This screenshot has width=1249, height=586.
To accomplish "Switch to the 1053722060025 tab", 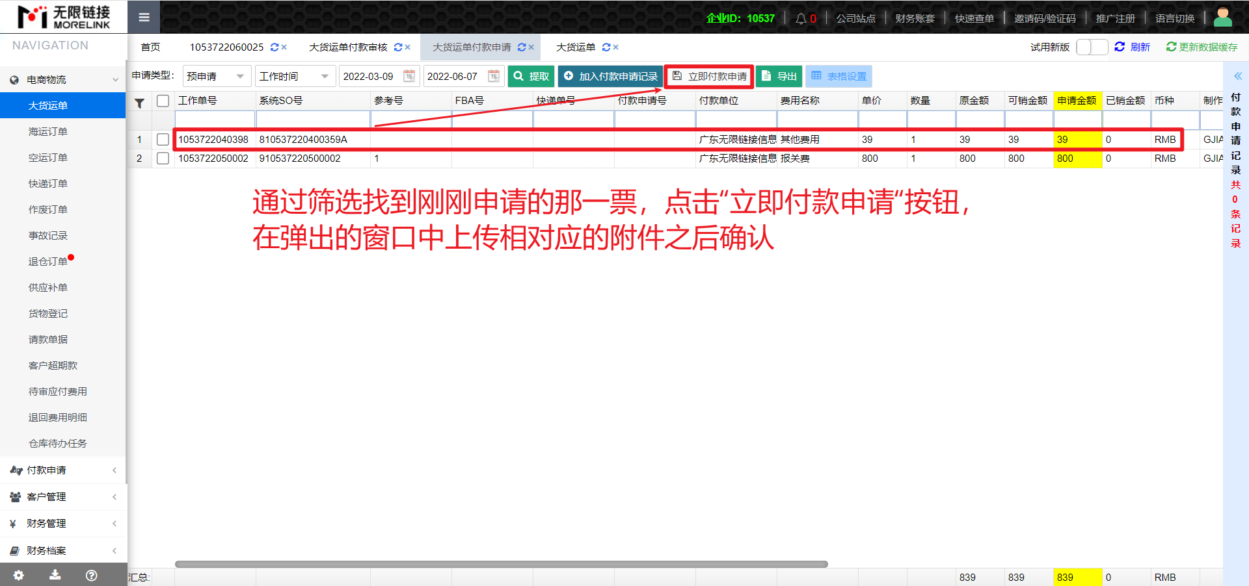I will point(226,47).
